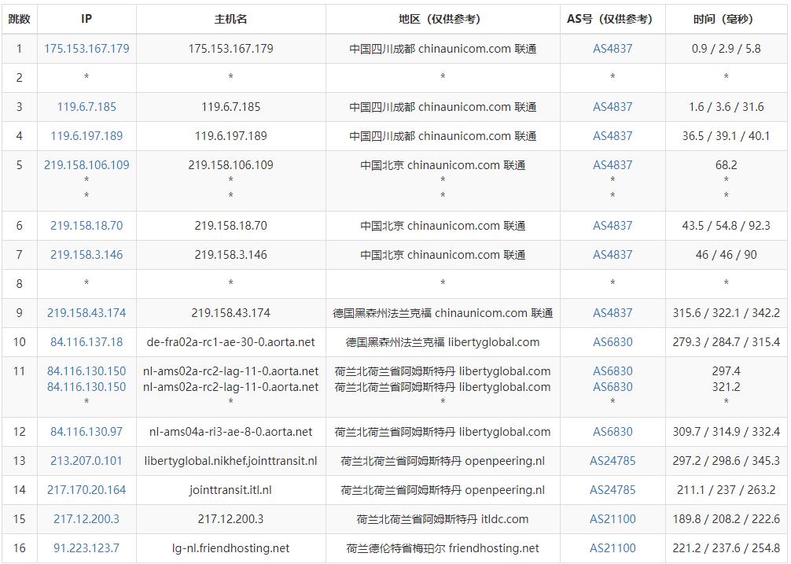Click the 主机名 column header
The height and width of the screenshot is (564, 791).
[x=230, y=19]
